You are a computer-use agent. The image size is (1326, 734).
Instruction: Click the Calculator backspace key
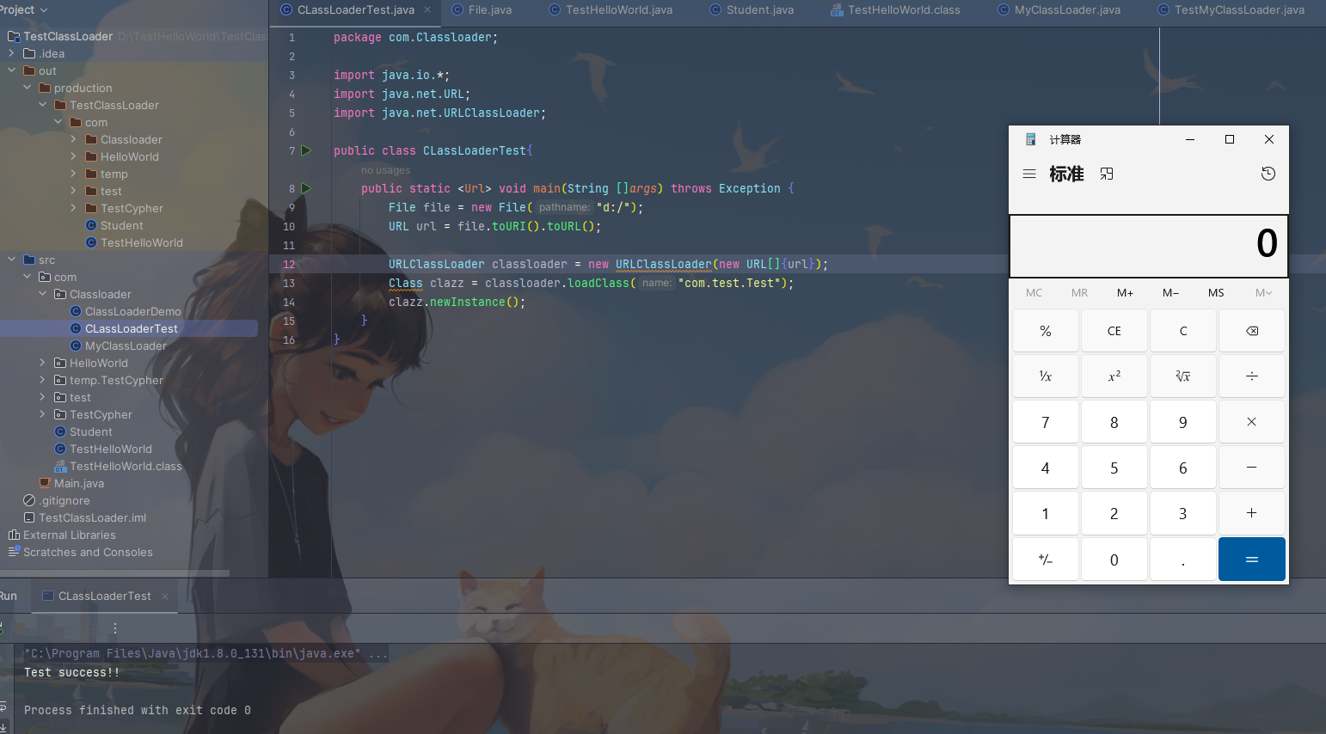click(1252, 331)
